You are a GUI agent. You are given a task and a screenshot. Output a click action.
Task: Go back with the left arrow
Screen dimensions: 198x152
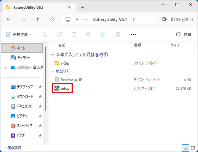pyautogui.click(x=8, y=19)
